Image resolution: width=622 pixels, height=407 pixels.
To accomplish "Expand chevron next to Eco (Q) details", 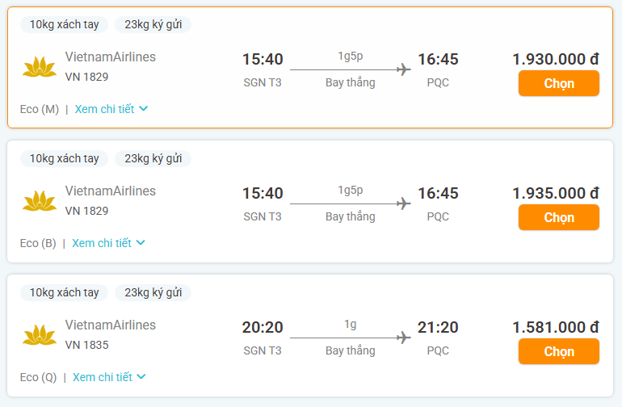I will tap(141, 377).
